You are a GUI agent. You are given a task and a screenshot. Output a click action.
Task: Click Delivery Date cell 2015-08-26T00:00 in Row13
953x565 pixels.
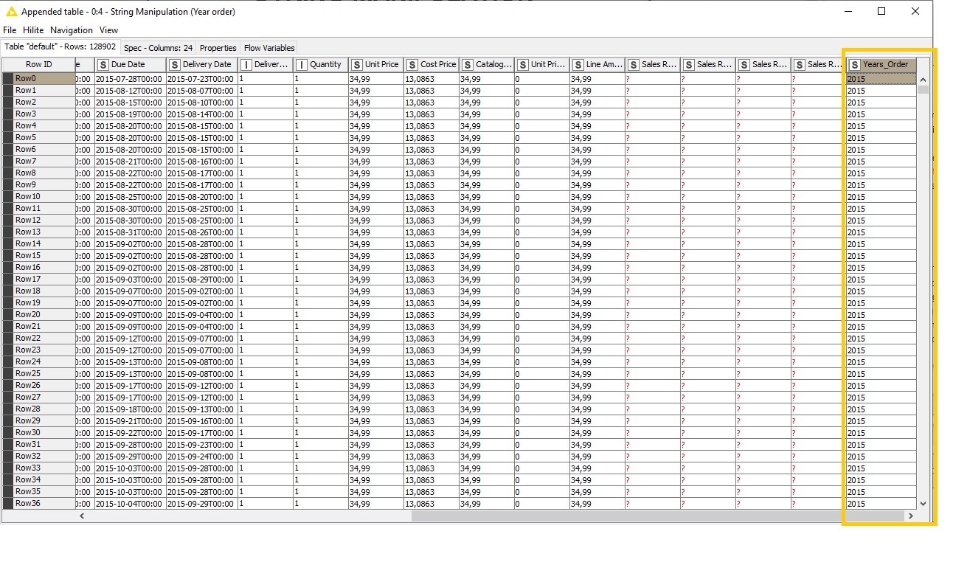[202, 232]
